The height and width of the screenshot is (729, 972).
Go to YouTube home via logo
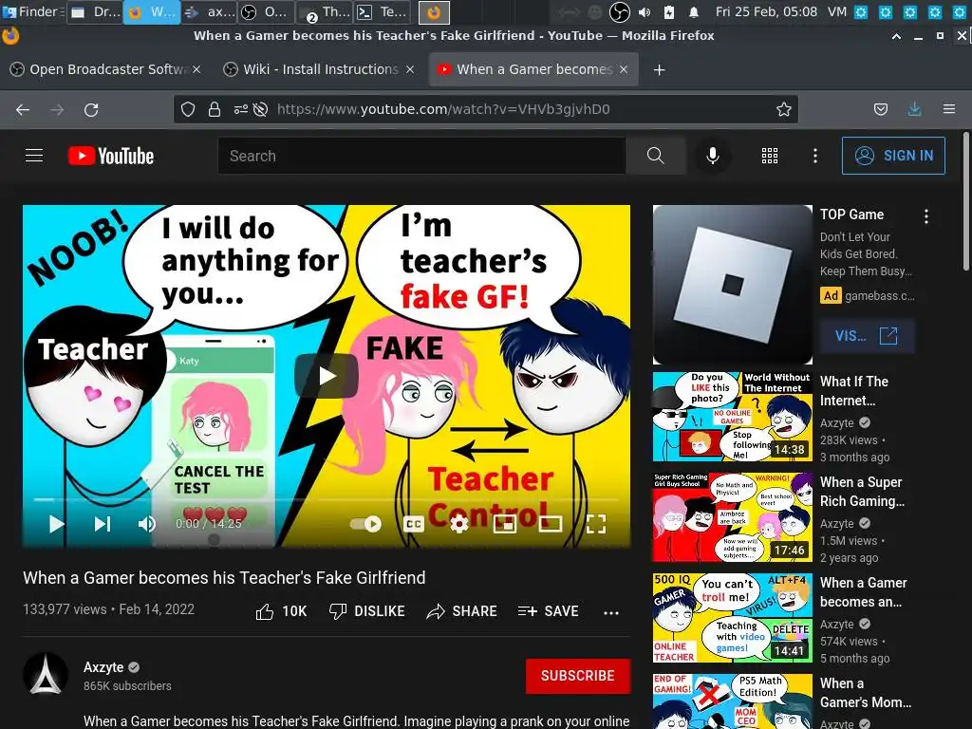click(111, 156)
